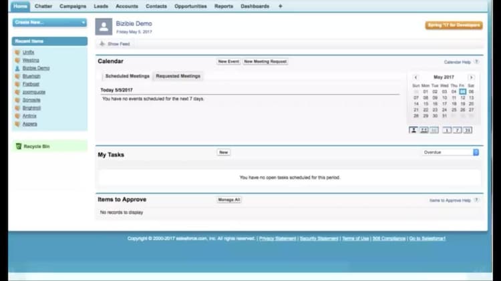
Task: Select date 31 in mini calendar grid
Action: click(444, 116)
